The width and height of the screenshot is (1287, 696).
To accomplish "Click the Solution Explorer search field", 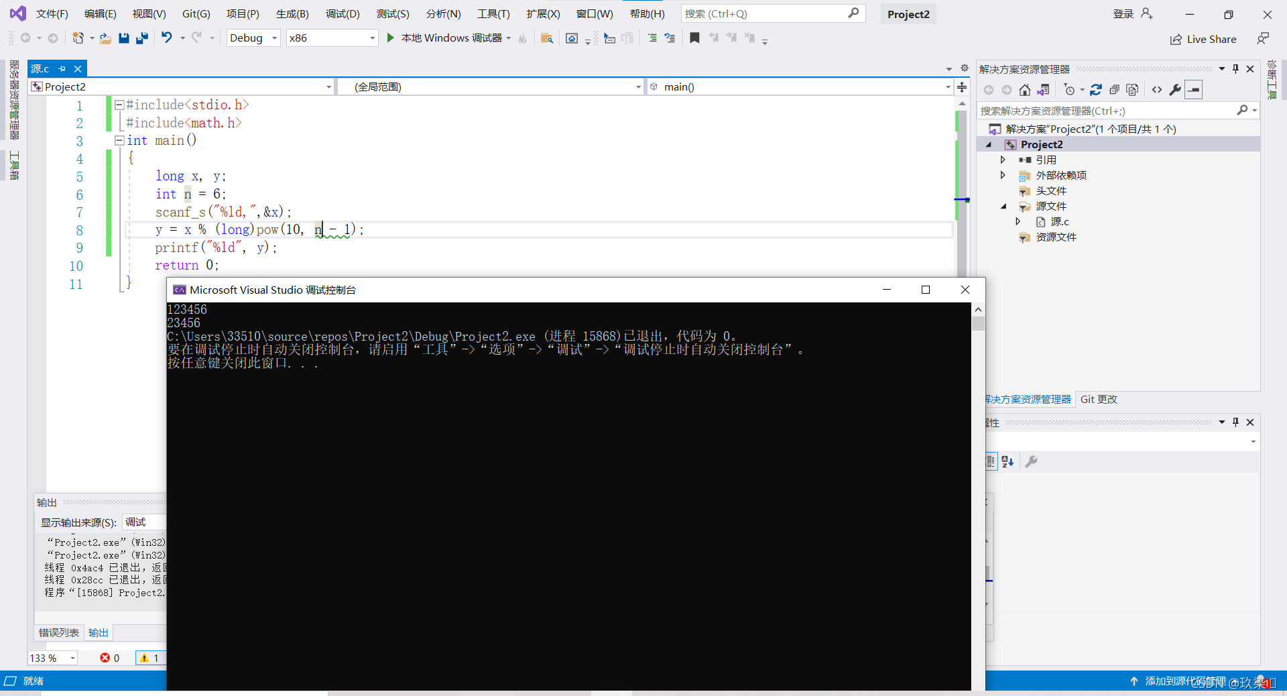I will [x=1118, y=111].
